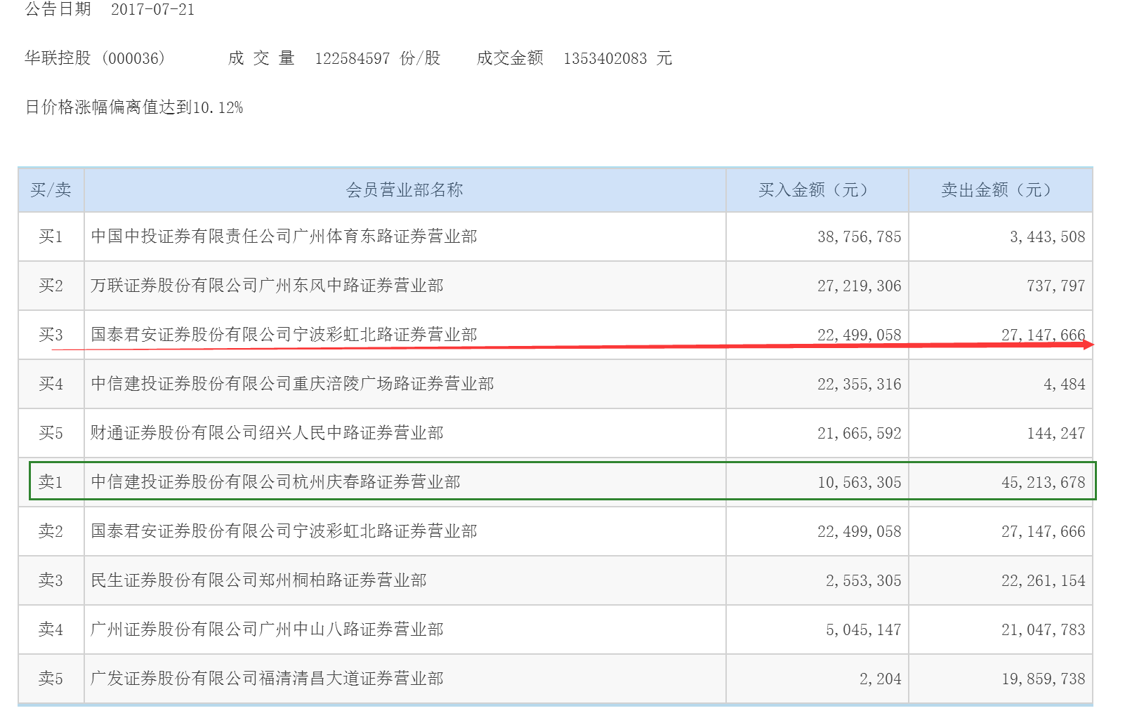The image size is (1125, 720).
Task: Click sell amount 3,443,508
Action: pos(1047,237)
